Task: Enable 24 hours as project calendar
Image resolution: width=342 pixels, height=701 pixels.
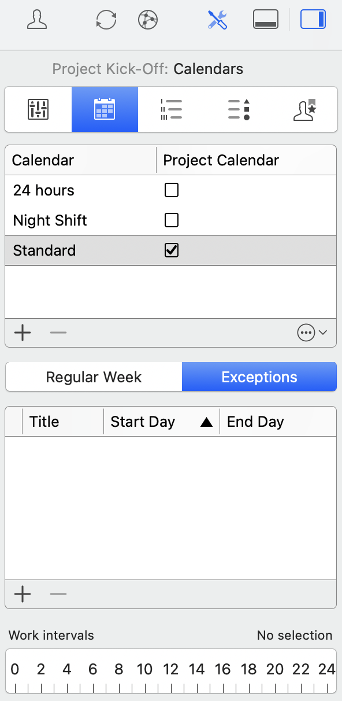Action: pos(171,190)
